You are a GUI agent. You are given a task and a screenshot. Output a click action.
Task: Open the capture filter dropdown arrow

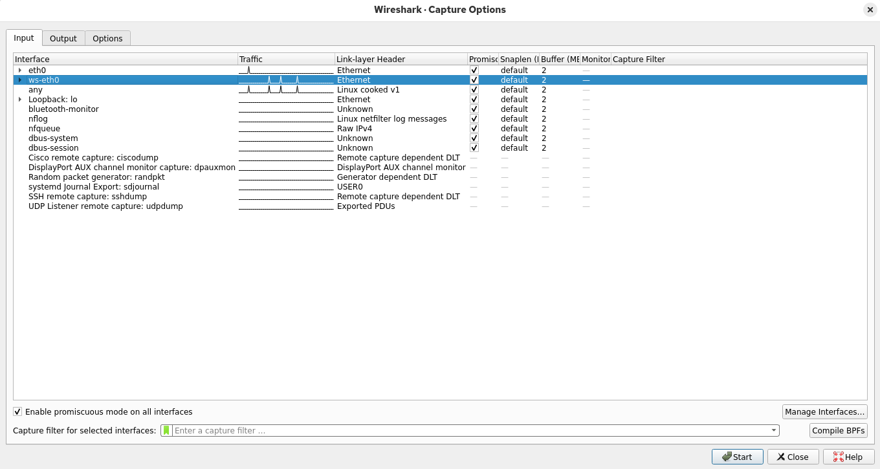click(774, 431)
